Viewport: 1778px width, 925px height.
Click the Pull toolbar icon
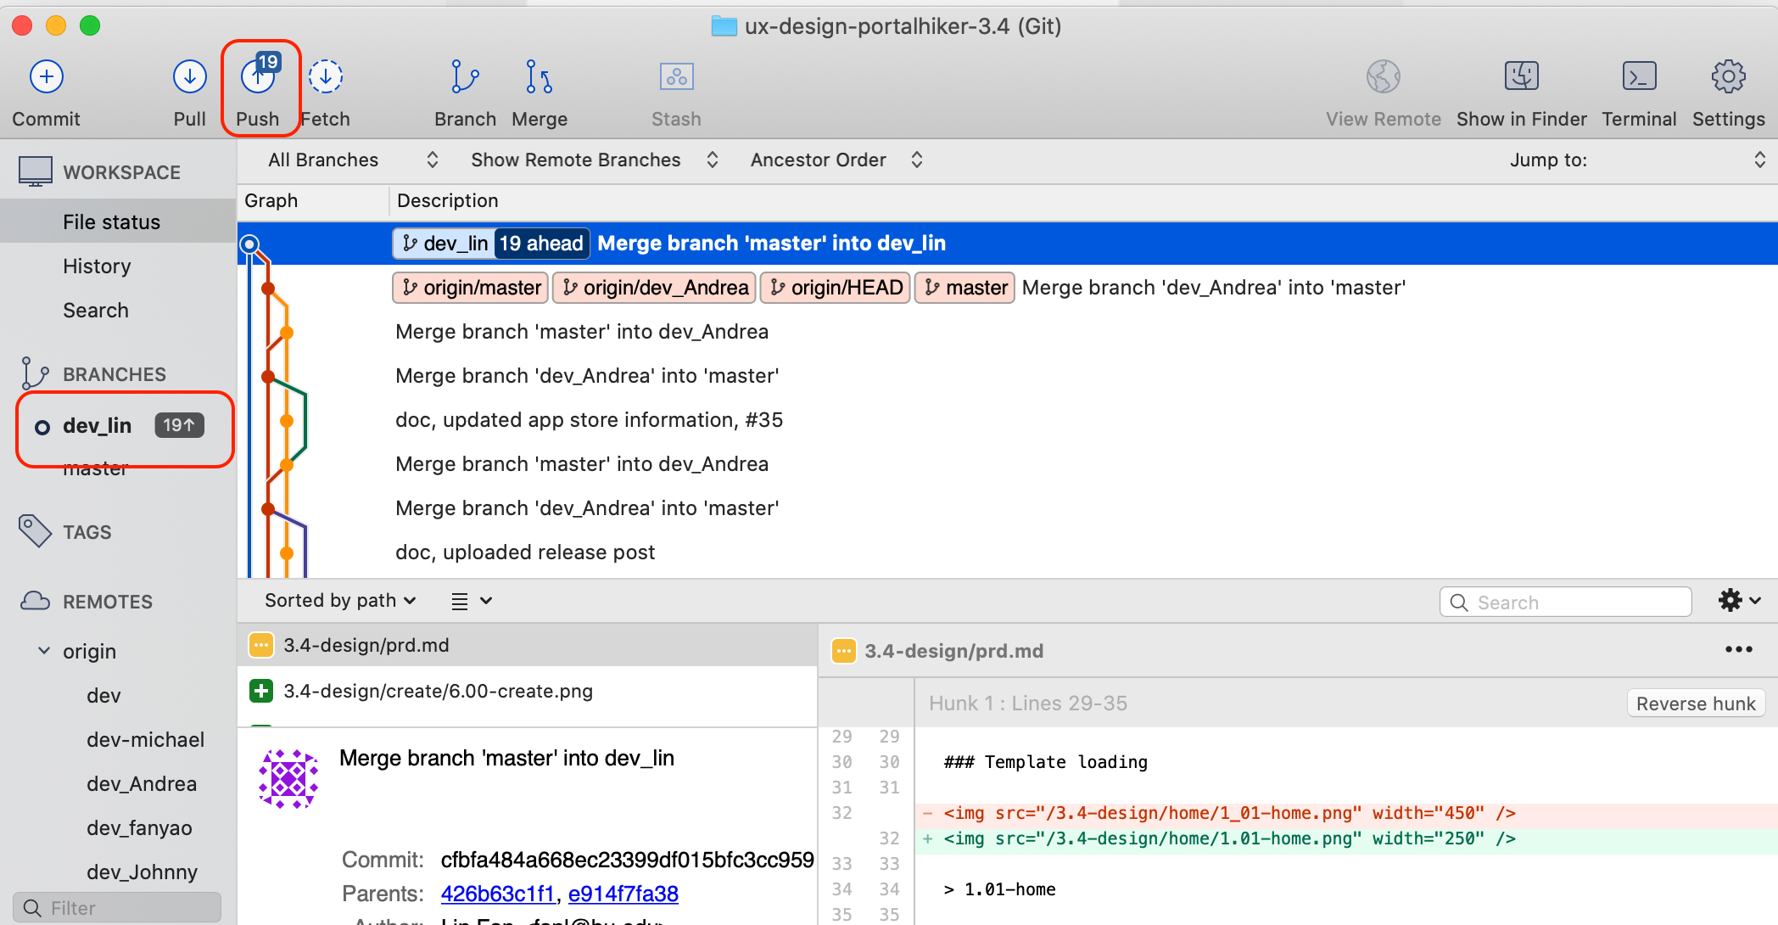pos(189,77)
